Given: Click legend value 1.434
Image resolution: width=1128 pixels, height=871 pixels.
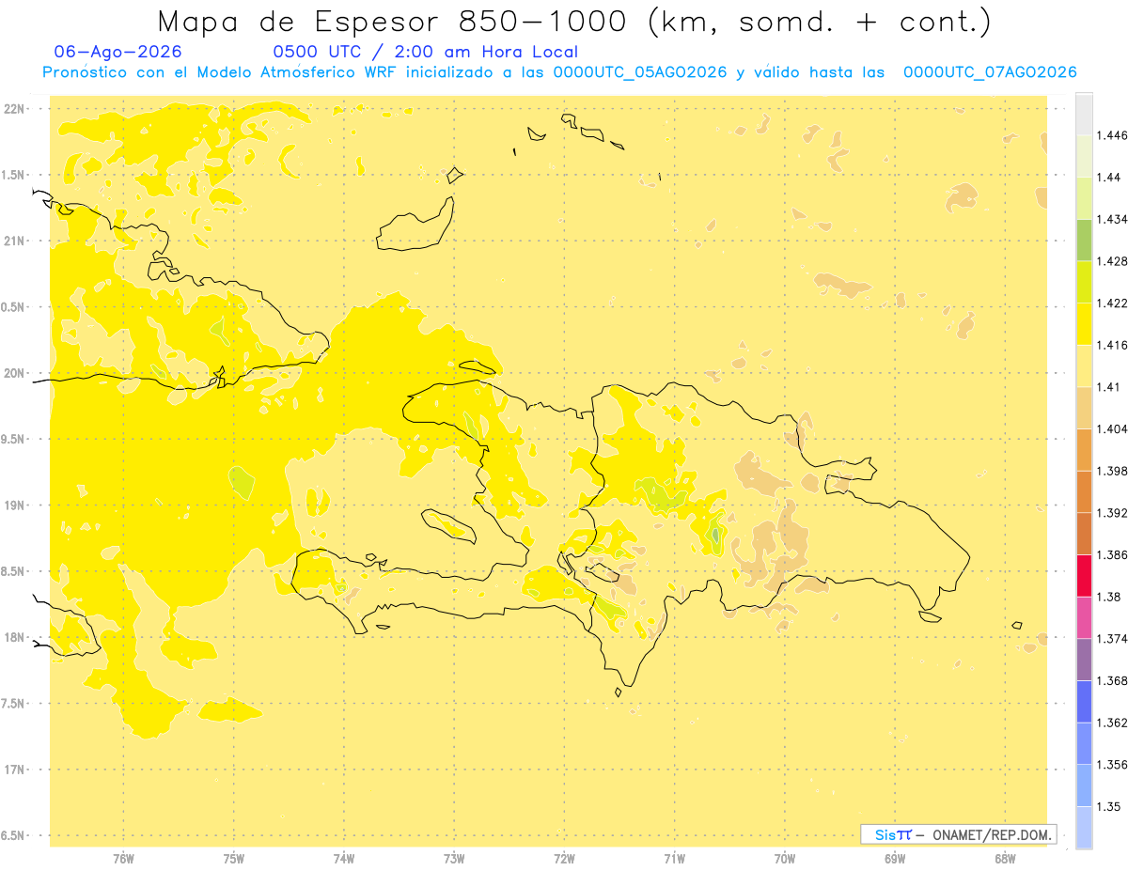Looking at the screenshot, I should 1112,220.
